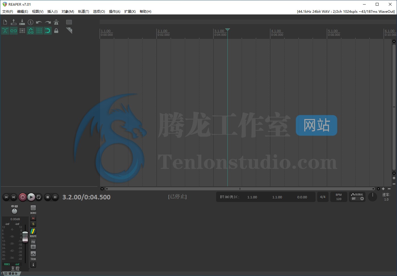
Task: Toggle envelope points move with items icon
Action: pos(31,31)
